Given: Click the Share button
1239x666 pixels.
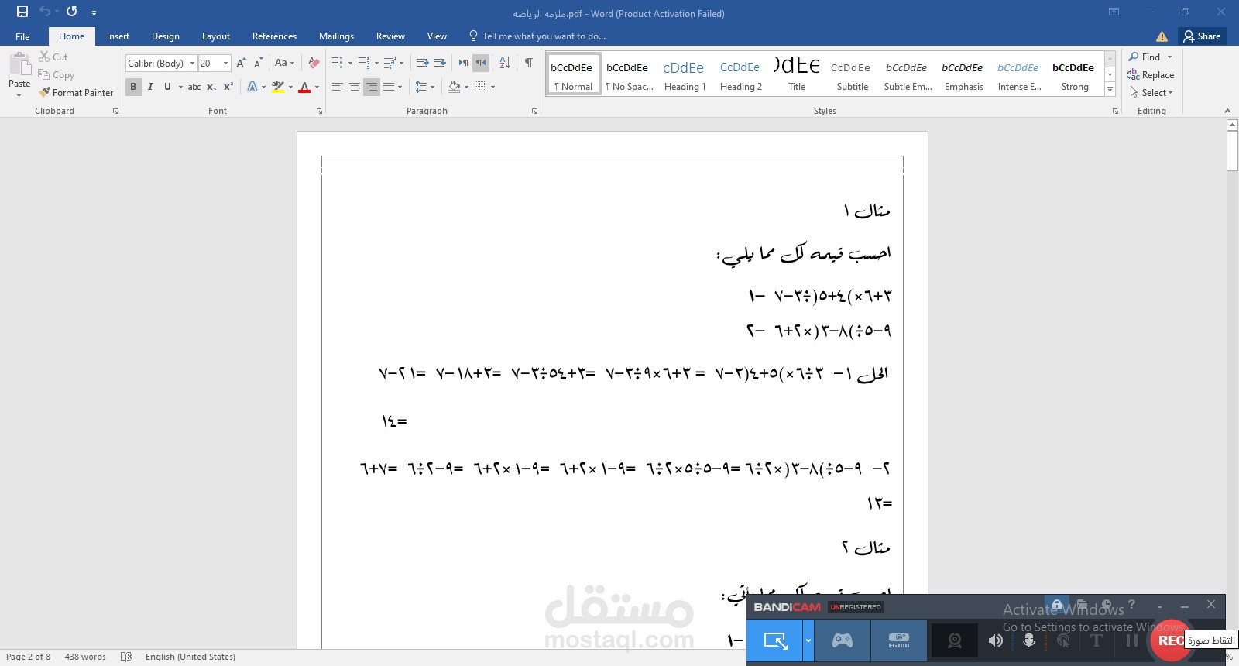Looking at the screenshot, I should 1202,36.
